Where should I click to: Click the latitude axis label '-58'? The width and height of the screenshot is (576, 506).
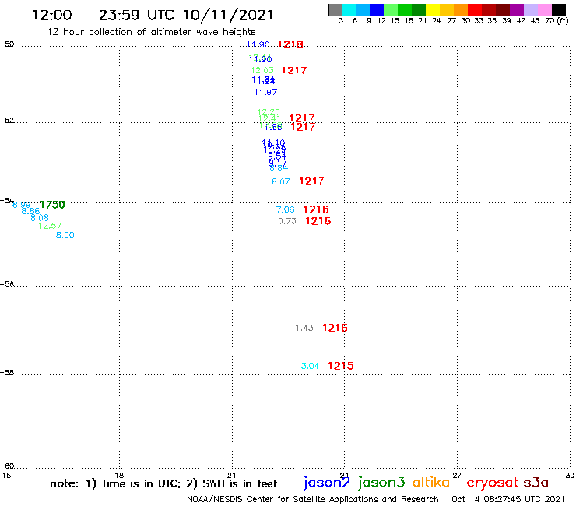(7, 373)
